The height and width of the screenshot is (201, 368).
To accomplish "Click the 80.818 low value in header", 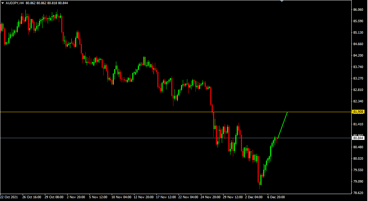I will [x=52, y=3].
